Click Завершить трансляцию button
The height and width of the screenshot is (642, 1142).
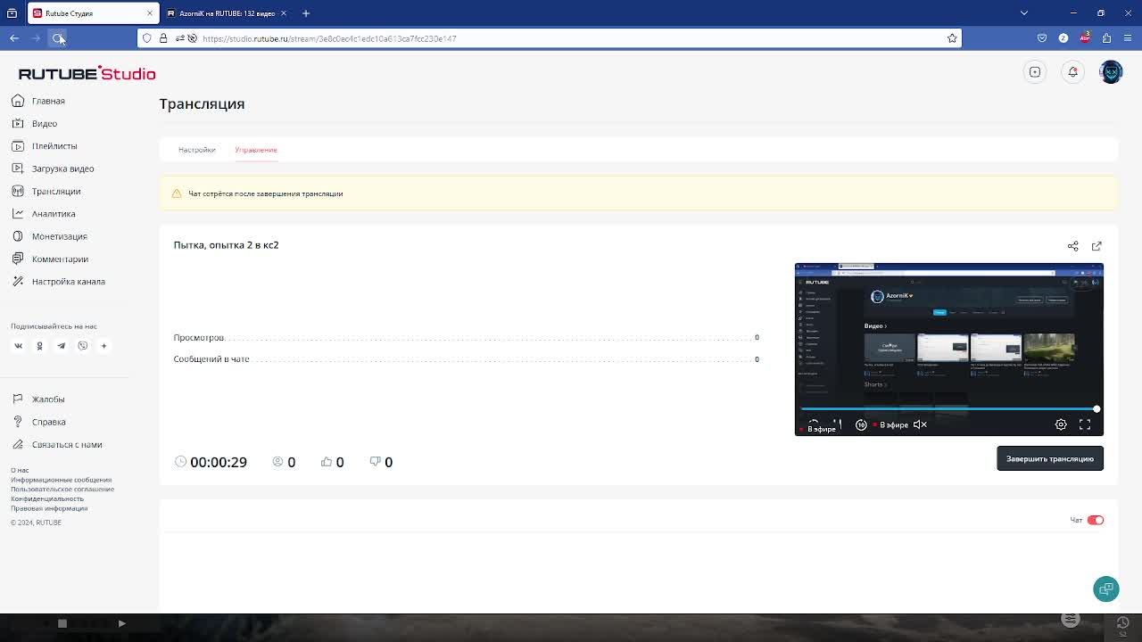click(x=1050, y=458)
